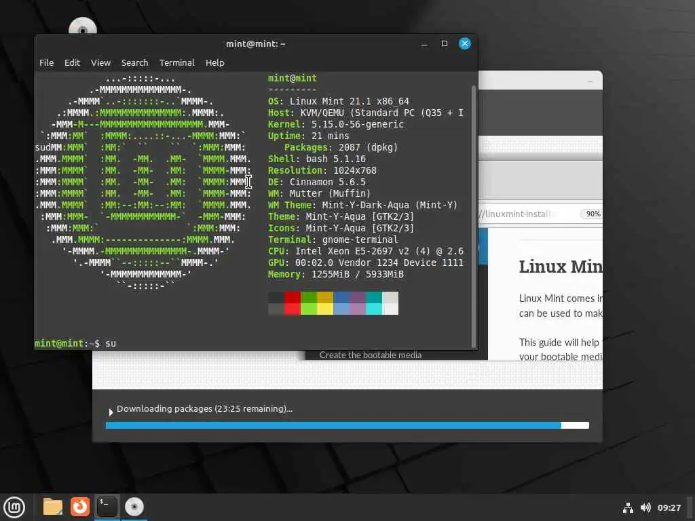
Task: Click the 90% zoom indicator in browser
Action: [x=593, y=214]
